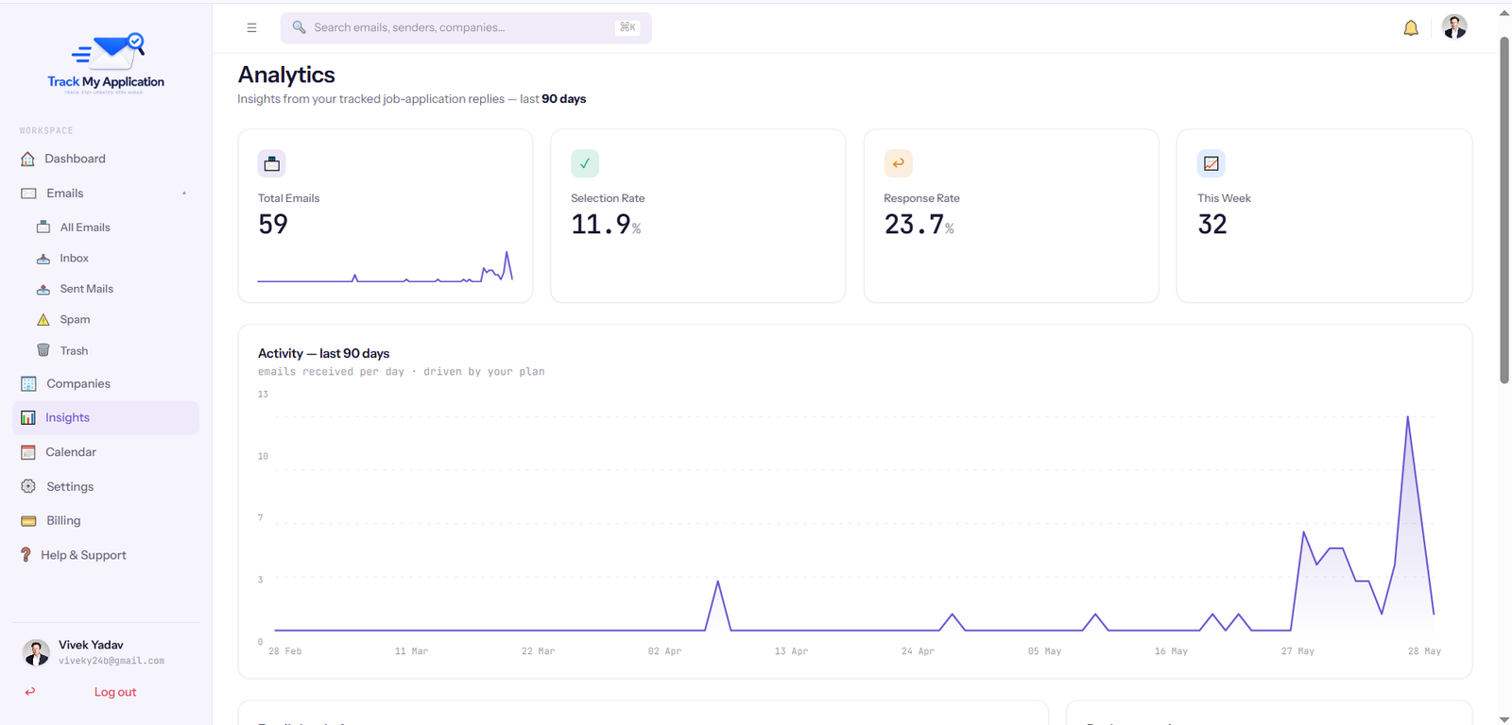Screen dimensions: 1512x725
Task: Click the 02 Apr axis label
Action: [664, 651]
